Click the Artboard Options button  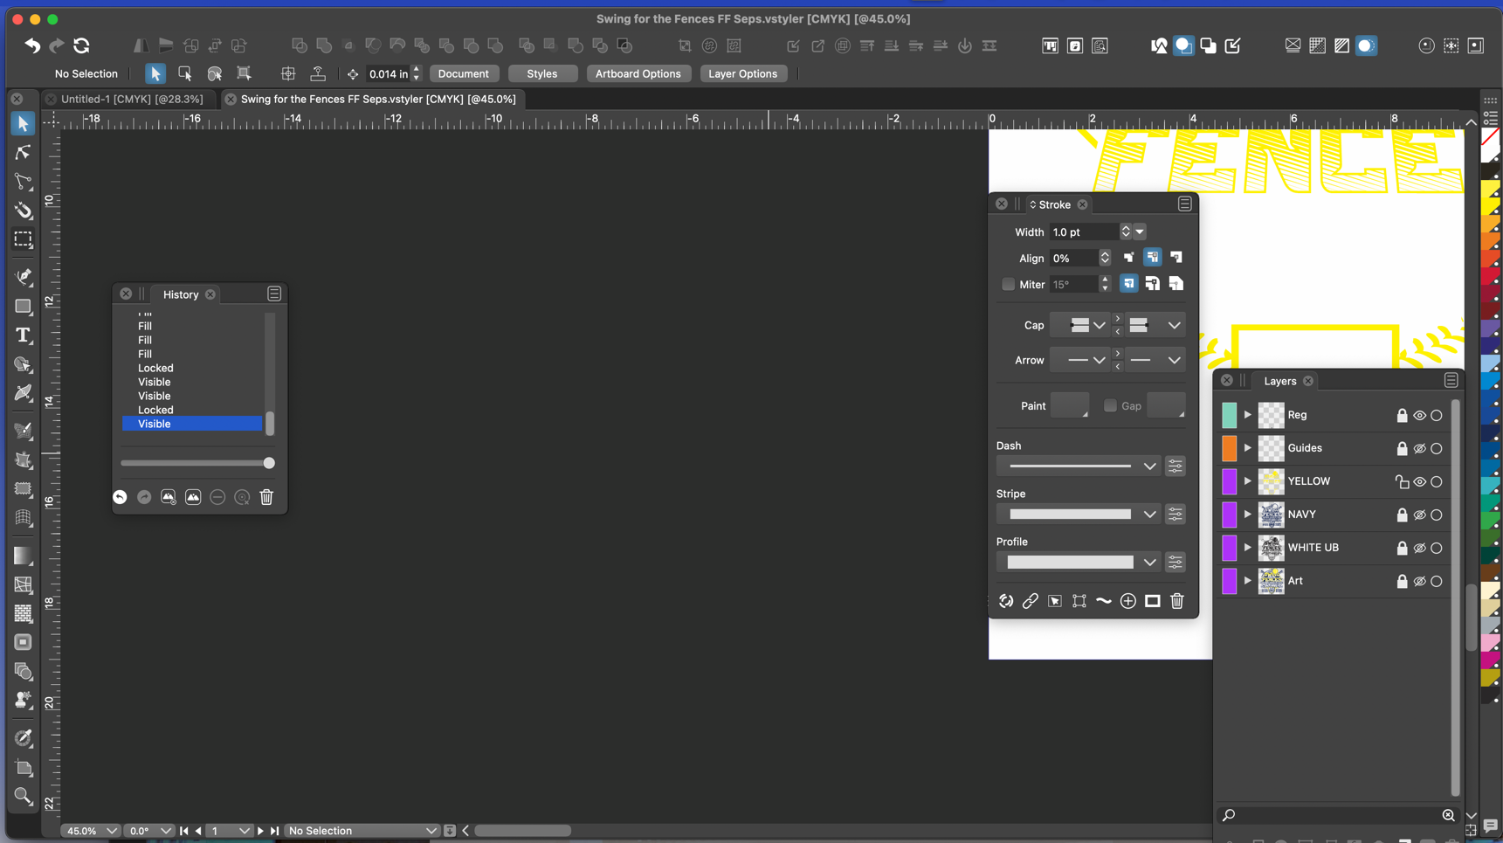(638, 74)
